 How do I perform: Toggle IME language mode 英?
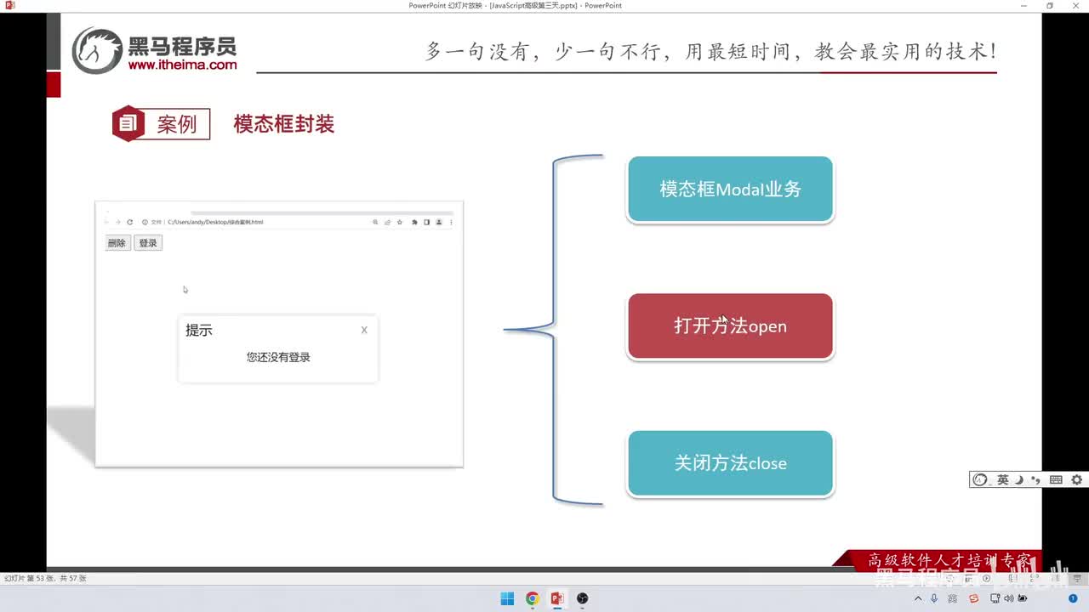pos(1003,480)
